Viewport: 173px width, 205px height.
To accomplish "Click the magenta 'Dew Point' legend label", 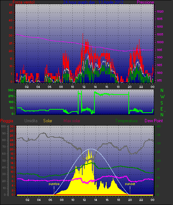I will click(154, 121).
